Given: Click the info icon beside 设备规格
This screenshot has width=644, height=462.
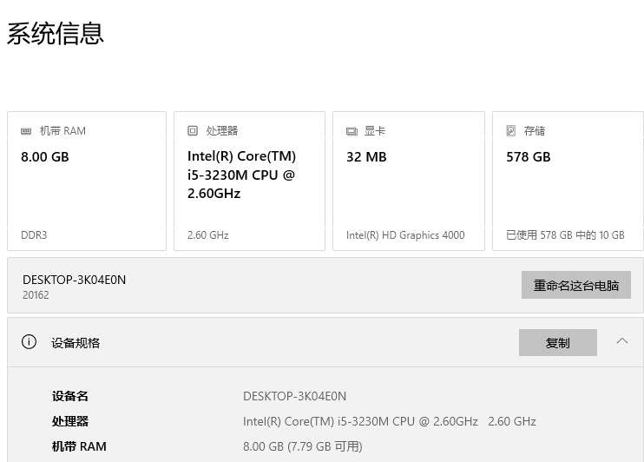Looking at the screenshot, I should tap(30, 342).
